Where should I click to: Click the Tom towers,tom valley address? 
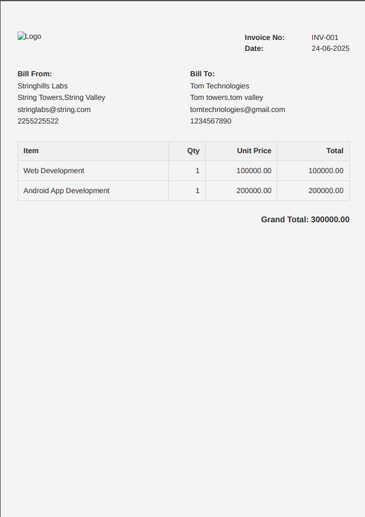(226, 97)
